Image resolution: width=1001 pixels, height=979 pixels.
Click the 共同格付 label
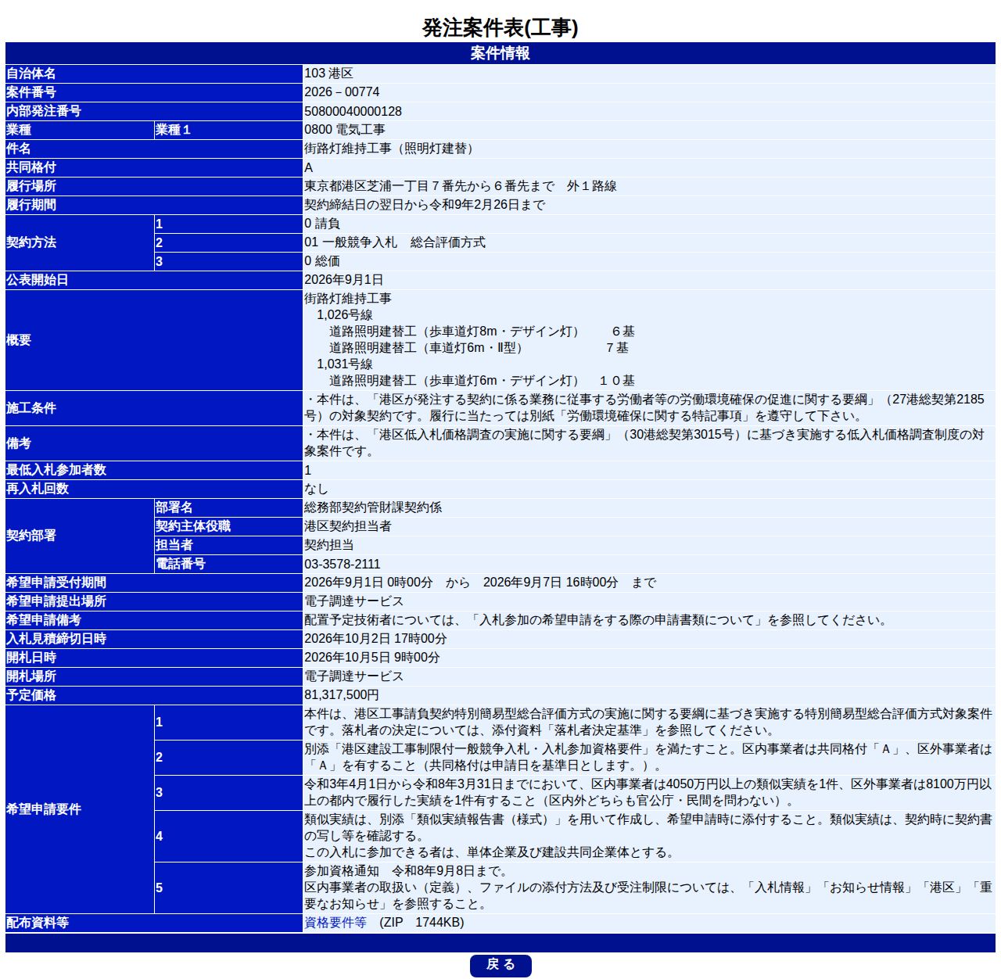coord(31,167)
